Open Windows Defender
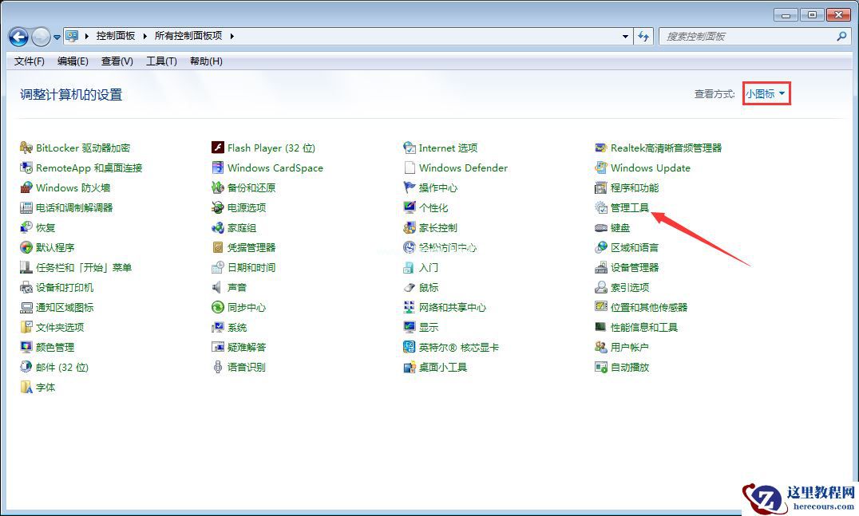 pos(464,167)
